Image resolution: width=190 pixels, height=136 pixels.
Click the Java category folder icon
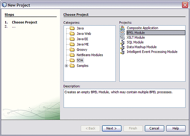point(72,28)
